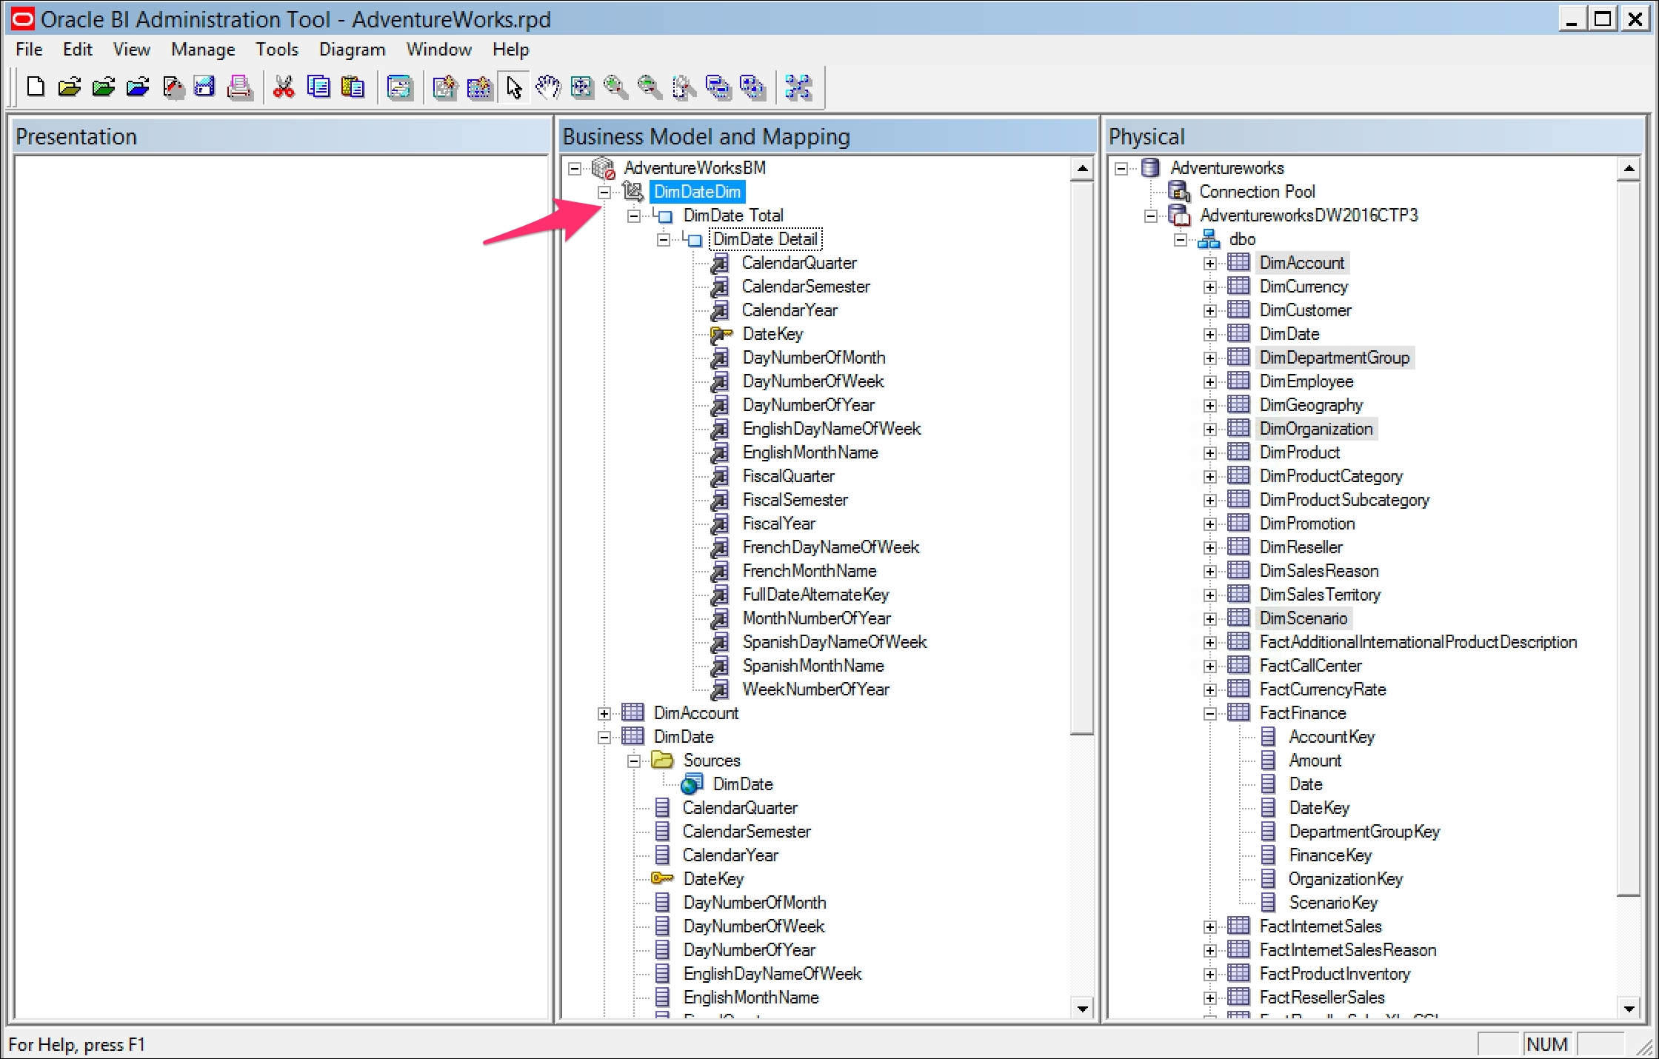
Task: Click the Save floppy disk toolbar icon
Action: tap(204, 87)
